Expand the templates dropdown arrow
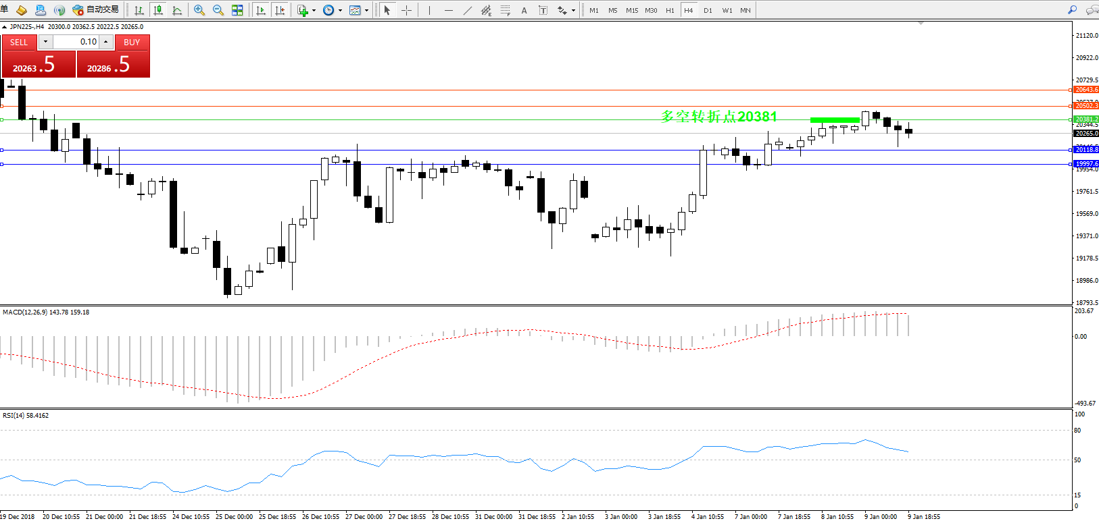The image size is (1099, 521). click(366, 11)
